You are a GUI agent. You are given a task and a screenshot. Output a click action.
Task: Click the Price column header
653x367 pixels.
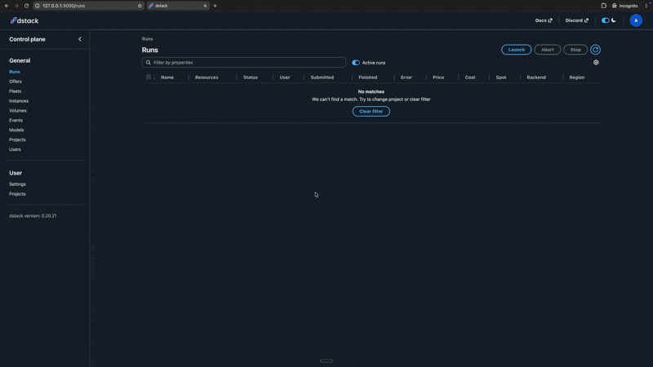pyautogui.click(x=438, y=77)
